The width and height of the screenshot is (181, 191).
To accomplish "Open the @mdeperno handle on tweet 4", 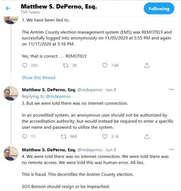I will 90,150.
